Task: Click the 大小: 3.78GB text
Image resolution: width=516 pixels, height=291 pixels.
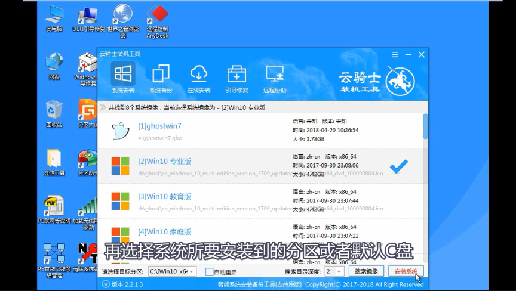Action: click(x=309, y=139)
